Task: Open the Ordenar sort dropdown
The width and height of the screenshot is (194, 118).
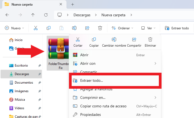Action: pos(122,28)
